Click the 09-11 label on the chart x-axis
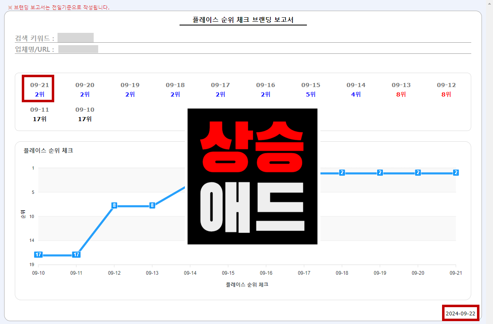This screenshot has height=324, width=493. click(x=76, y=273)
